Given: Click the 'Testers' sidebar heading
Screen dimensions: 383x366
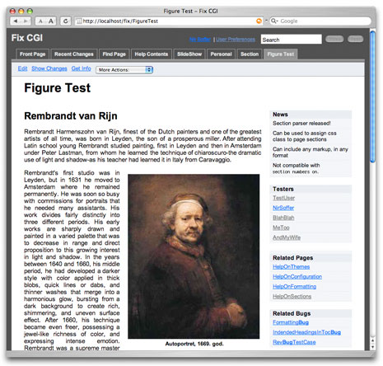Looking at the screenshot, I should [283, 189].
